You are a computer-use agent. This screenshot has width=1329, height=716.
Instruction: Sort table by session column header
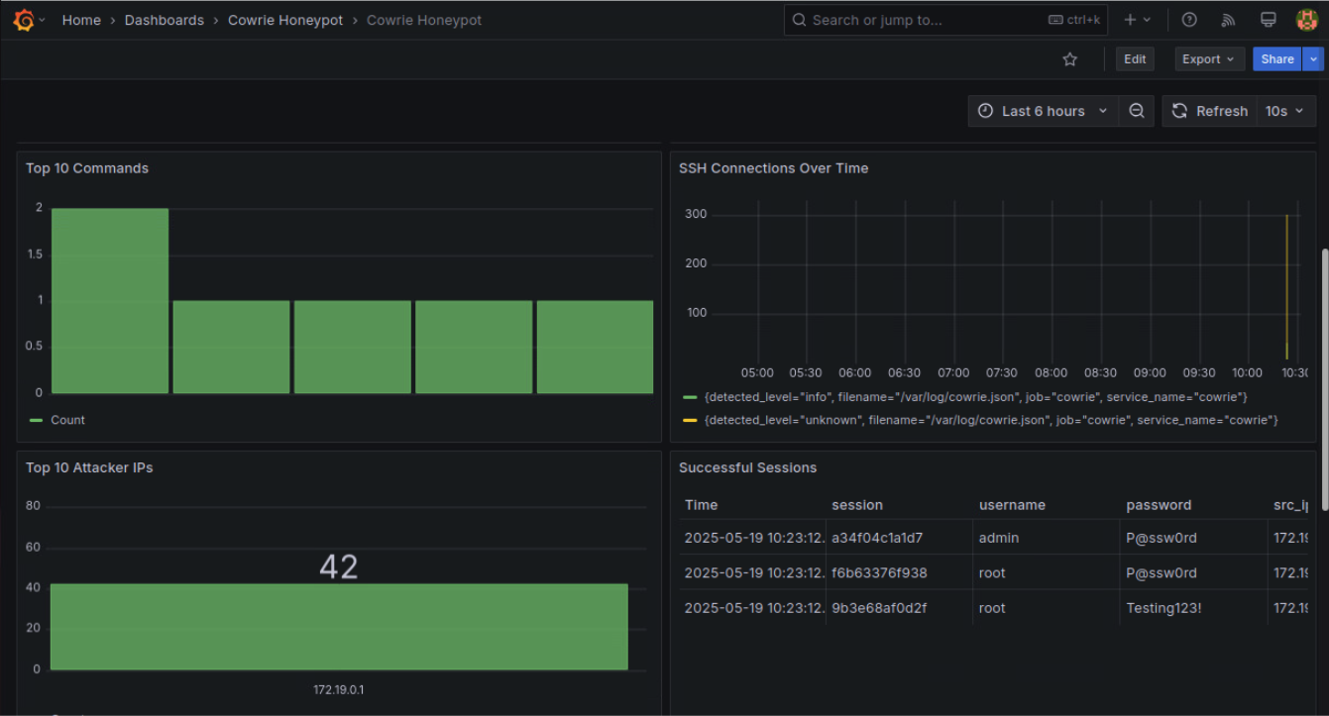(x=857, y=505)
